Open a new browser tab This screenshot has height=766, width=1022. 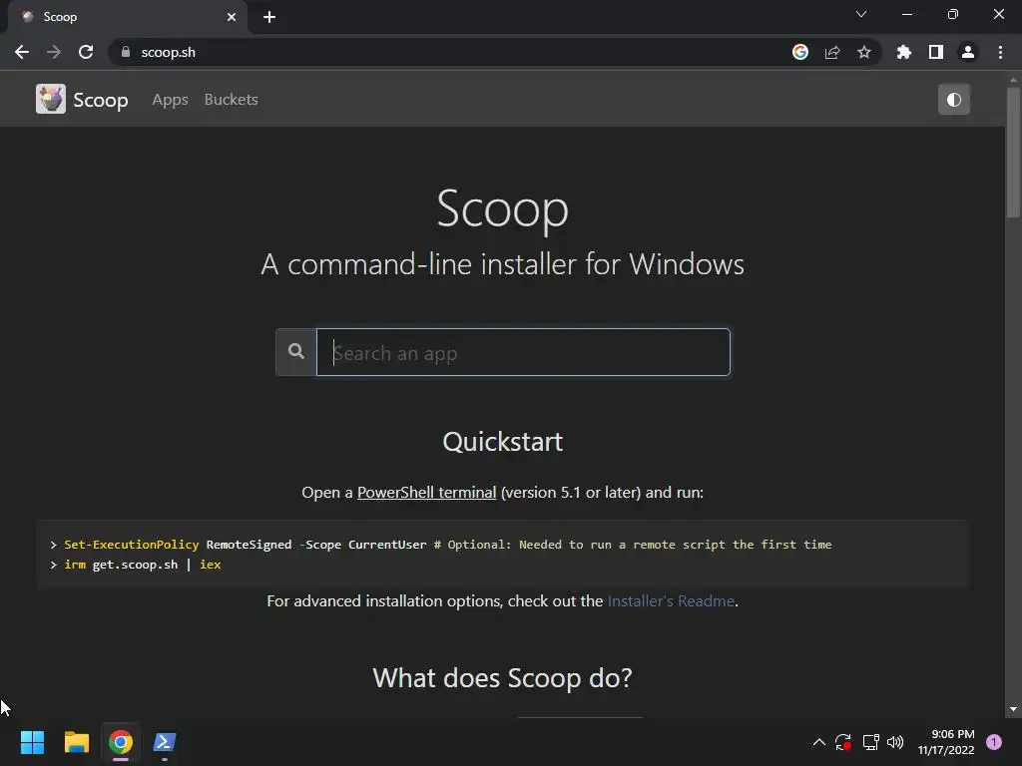tap(269, 17)
